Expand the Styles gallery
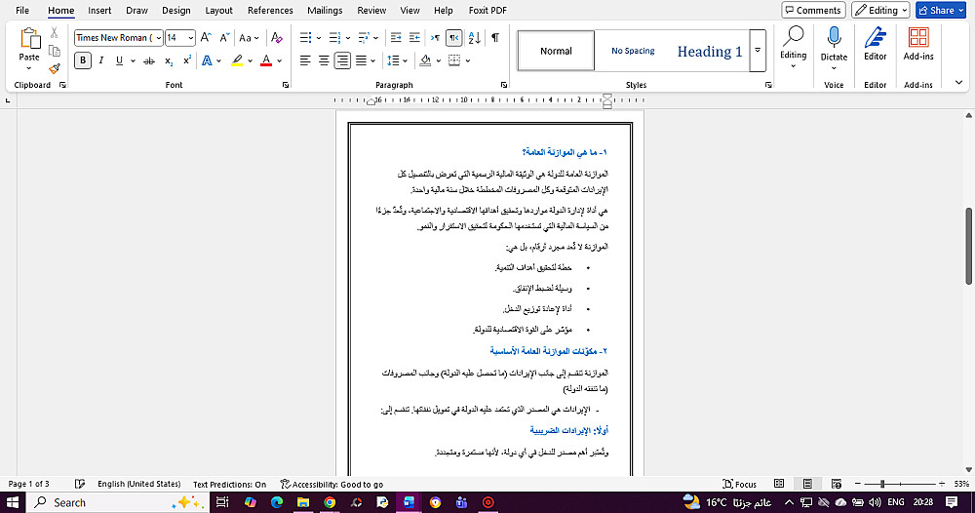Screen dimensions: 975x513 758,51
